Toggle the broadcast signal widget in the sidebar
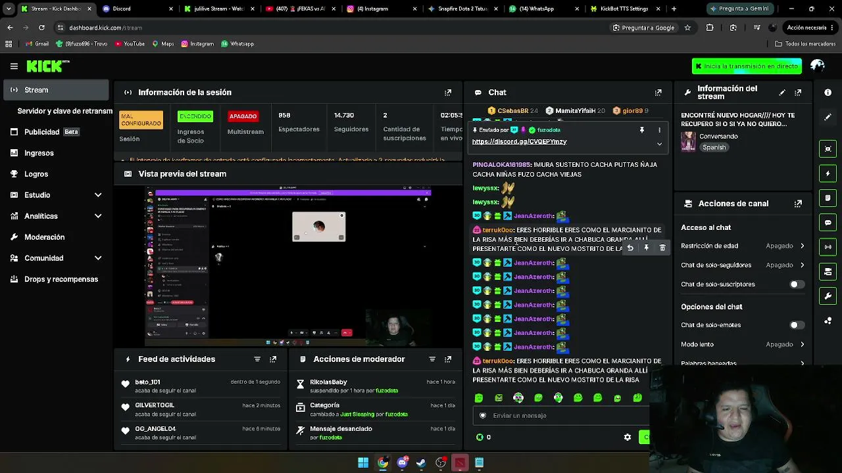The height and width of the screenshot is (473, 842). point(828,247)
